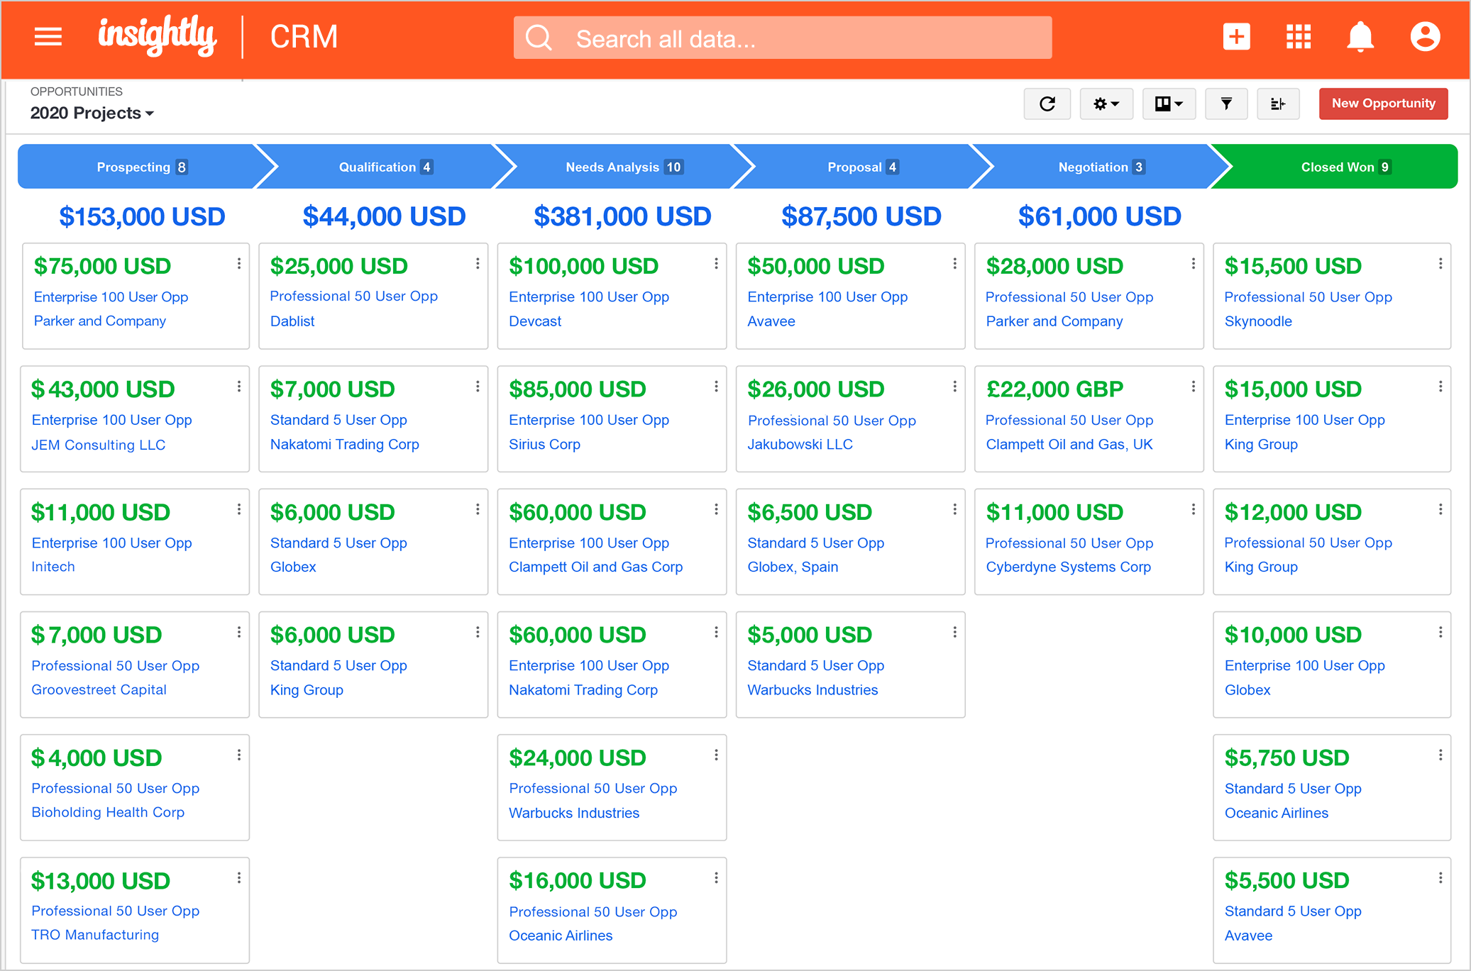Open kebab menu on $75,000 Parker and Company card

click(x=239, y=264)
